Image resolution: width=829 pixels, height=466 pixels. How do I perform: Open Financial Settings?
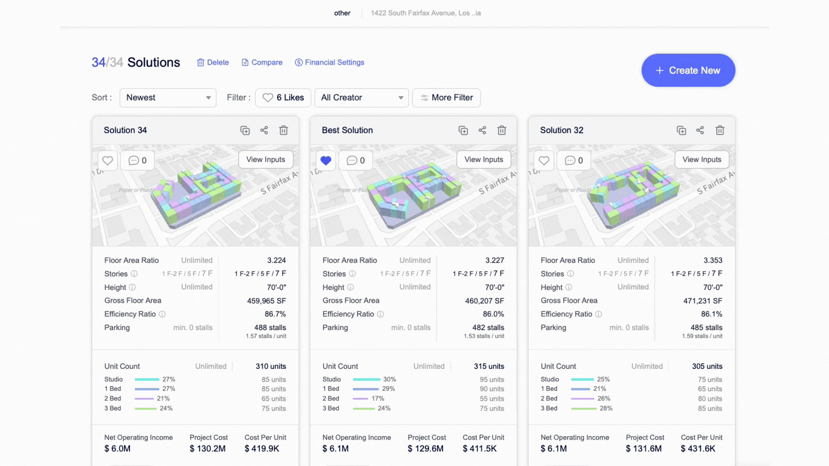pos(329,63)
